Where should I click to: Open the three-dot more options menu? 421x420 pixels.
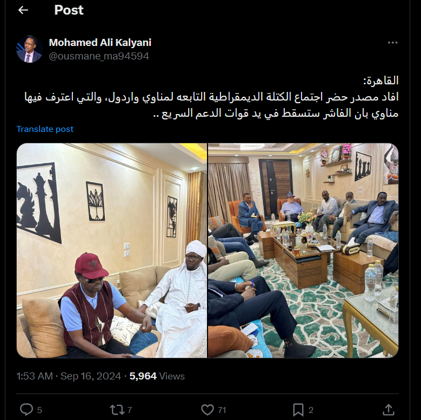(x=392, y=43)
